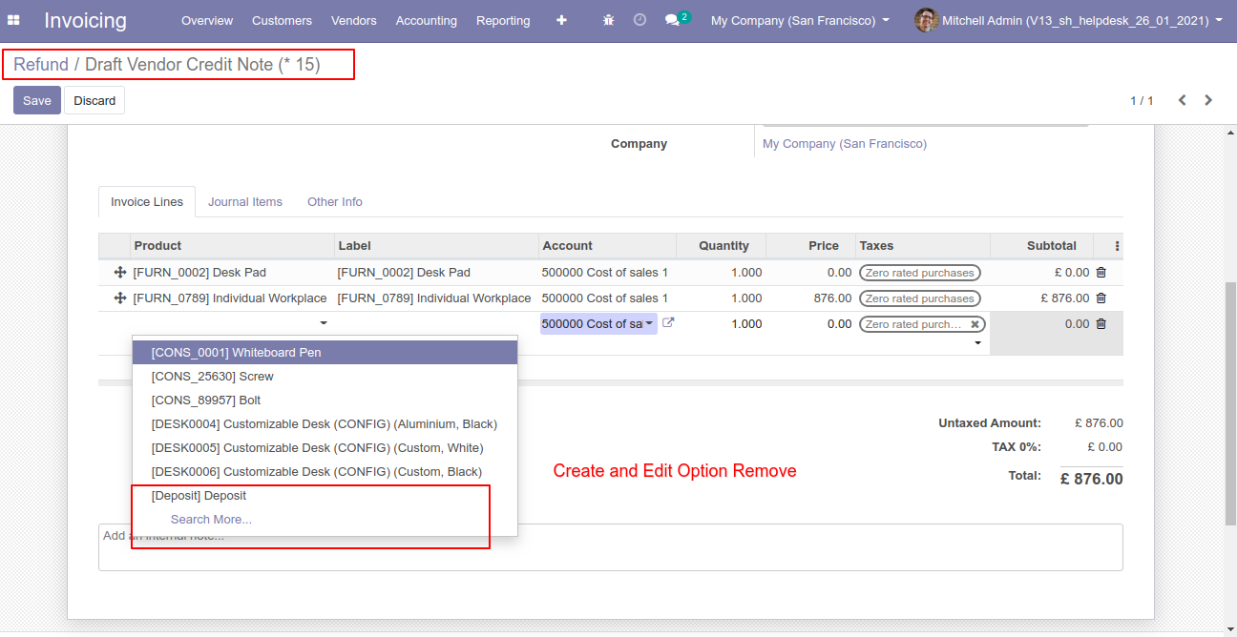Select [CONS_25630] Screw from the list

click(325, 377)
